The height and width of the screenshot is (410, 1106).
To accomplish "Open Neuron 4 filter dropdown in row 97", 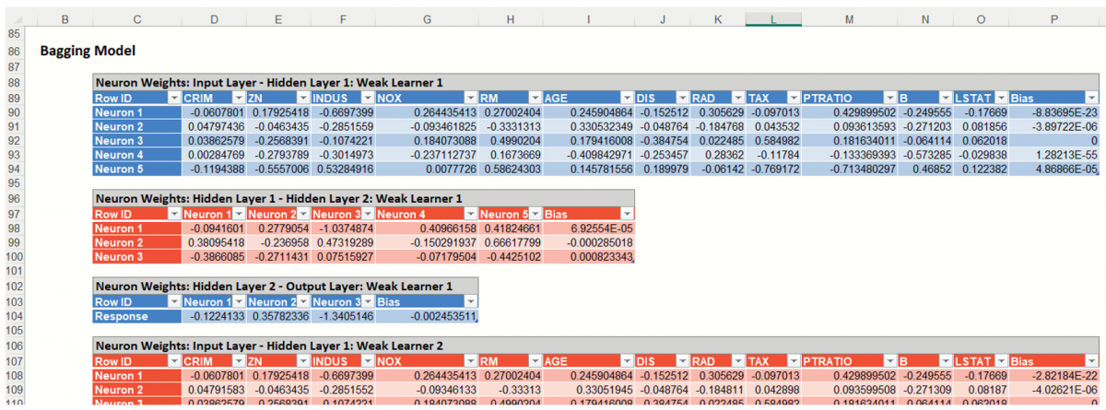I will point(470,214).
